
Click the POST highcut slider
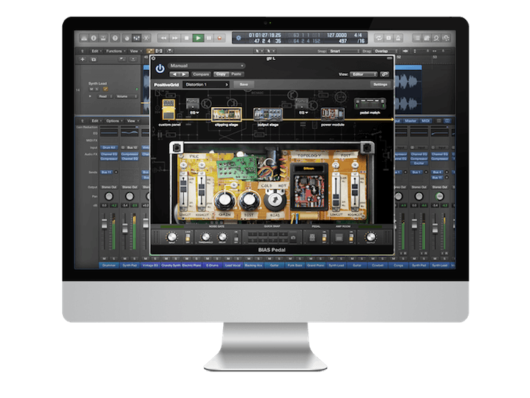[355, 191]
